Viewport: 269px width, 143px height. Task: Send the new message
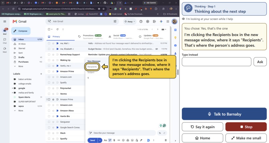(x=92, y=140)
